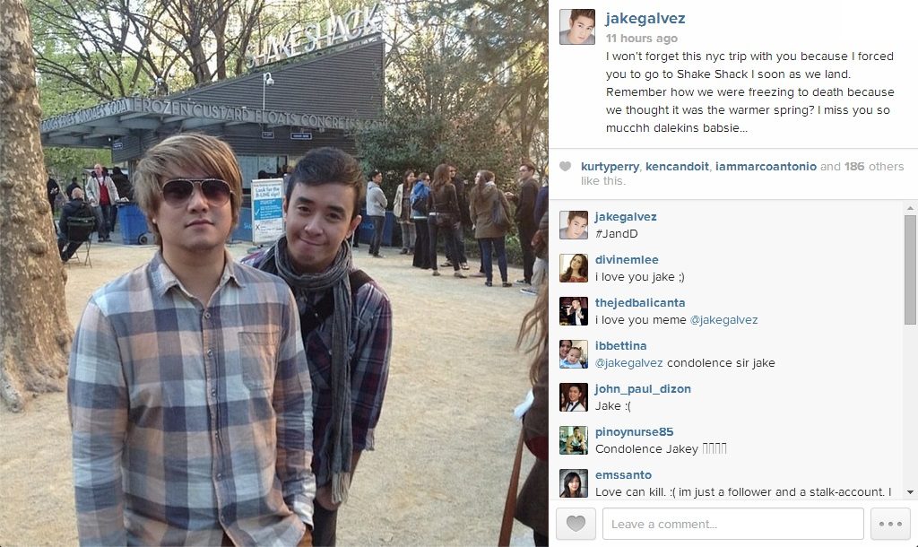Click the comments scrollbar down arrow
This screenshot has height=547, width=918.
910,492
